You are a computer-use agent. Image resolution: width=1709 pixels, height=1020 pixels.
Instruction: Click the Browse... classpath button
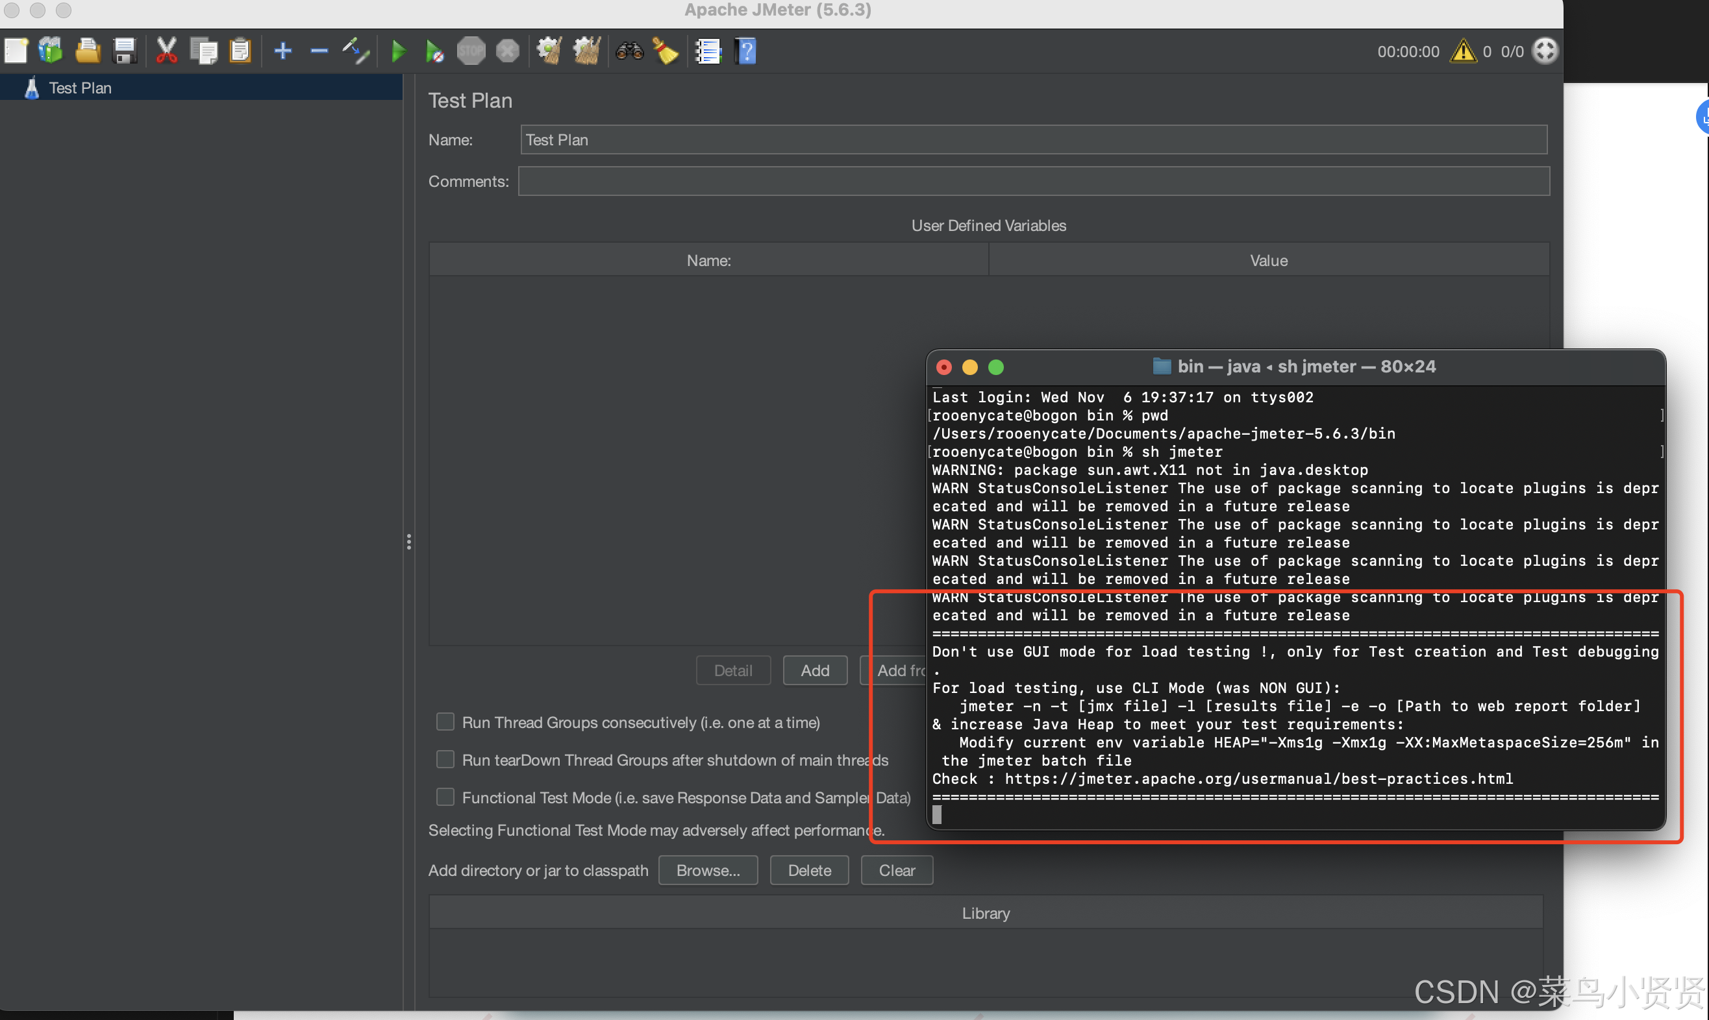(x=708, y=870)
